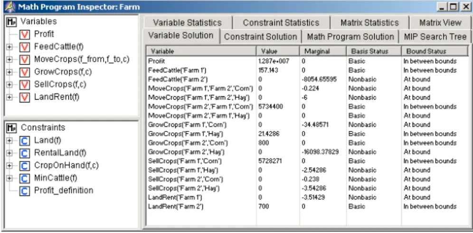The width and height of the screenshot is (473, 233).
Task: Select the CropOnHand(f,c) constraint C icon
Action: click(x=24, y=166)
